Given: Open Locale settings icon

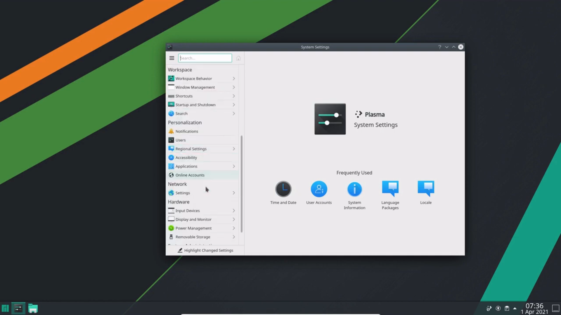Looking at the screenshot, I should click(x=426, y=188).
